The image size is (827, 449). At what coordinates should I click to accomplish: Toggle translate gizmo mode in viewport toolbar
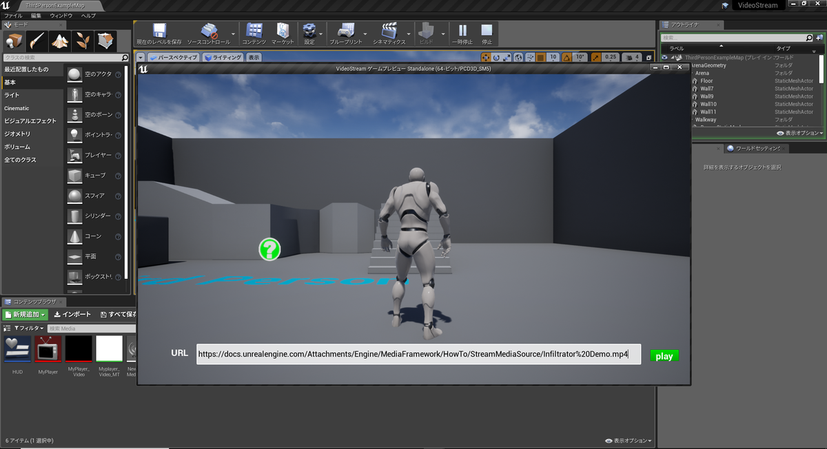485,58
